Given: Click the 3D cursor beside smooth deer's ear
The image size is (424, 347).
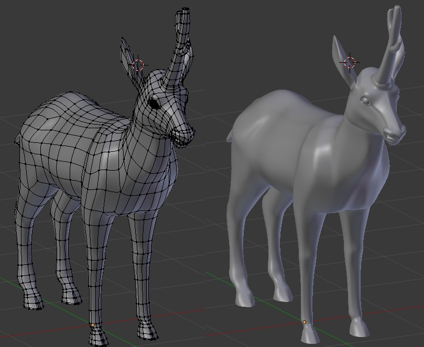Looking at the screenshot, I should [x=350, y=62].
